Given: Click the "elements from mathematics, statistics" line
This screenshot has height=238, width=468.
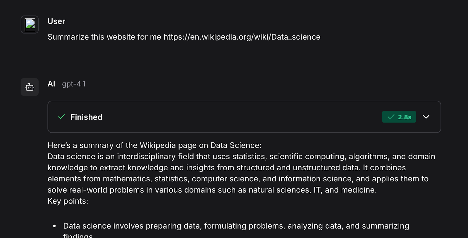Looking at the screenshot, I should 238,179.
